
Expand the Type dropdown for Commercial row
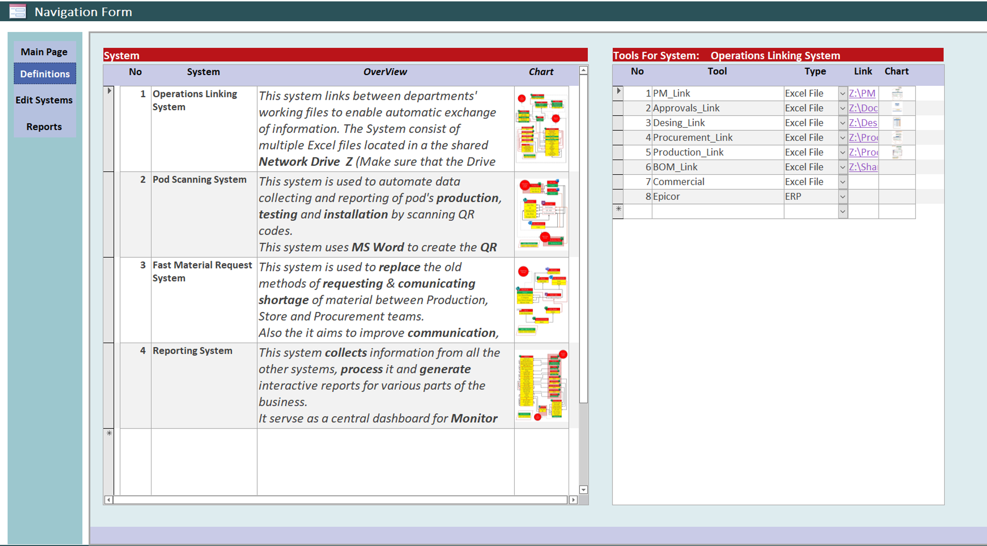[x=842, y=182]
